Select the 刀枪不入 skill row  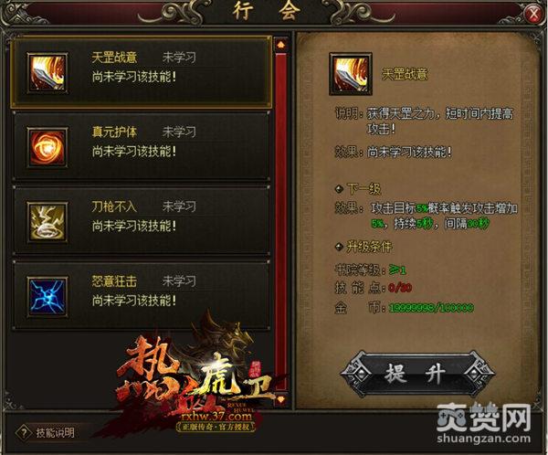(142, 221)
